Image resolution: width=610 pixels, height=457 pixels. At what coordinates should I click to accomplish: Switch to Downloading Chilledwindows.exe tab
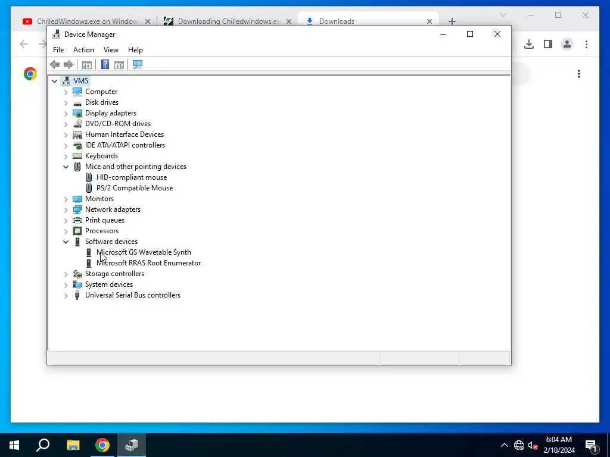click(x=228, y=21)
